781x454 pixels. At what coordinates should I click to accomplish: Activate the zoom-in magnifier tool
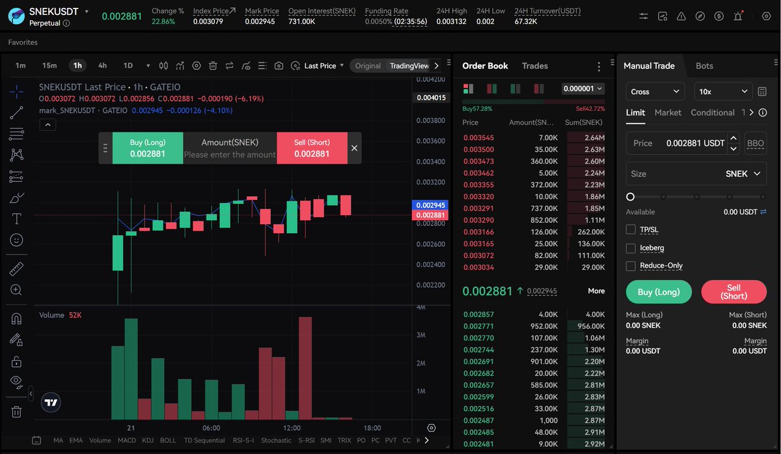pos(16,290)
